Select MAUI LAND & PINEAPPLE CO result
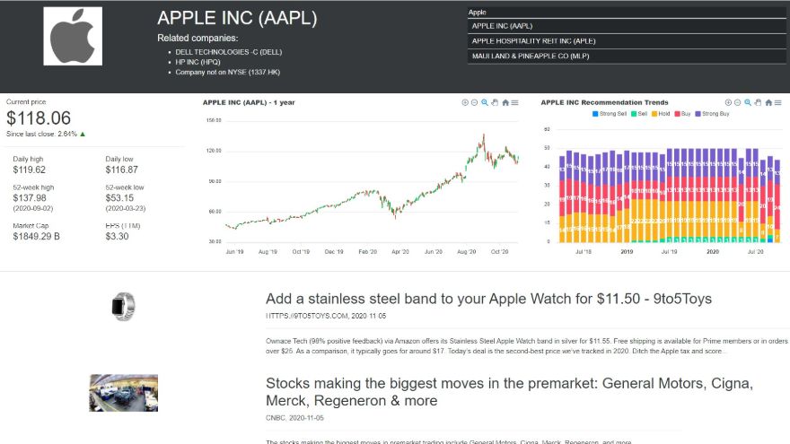The height and width of the screenshot is (444, 790). point(627,56)
